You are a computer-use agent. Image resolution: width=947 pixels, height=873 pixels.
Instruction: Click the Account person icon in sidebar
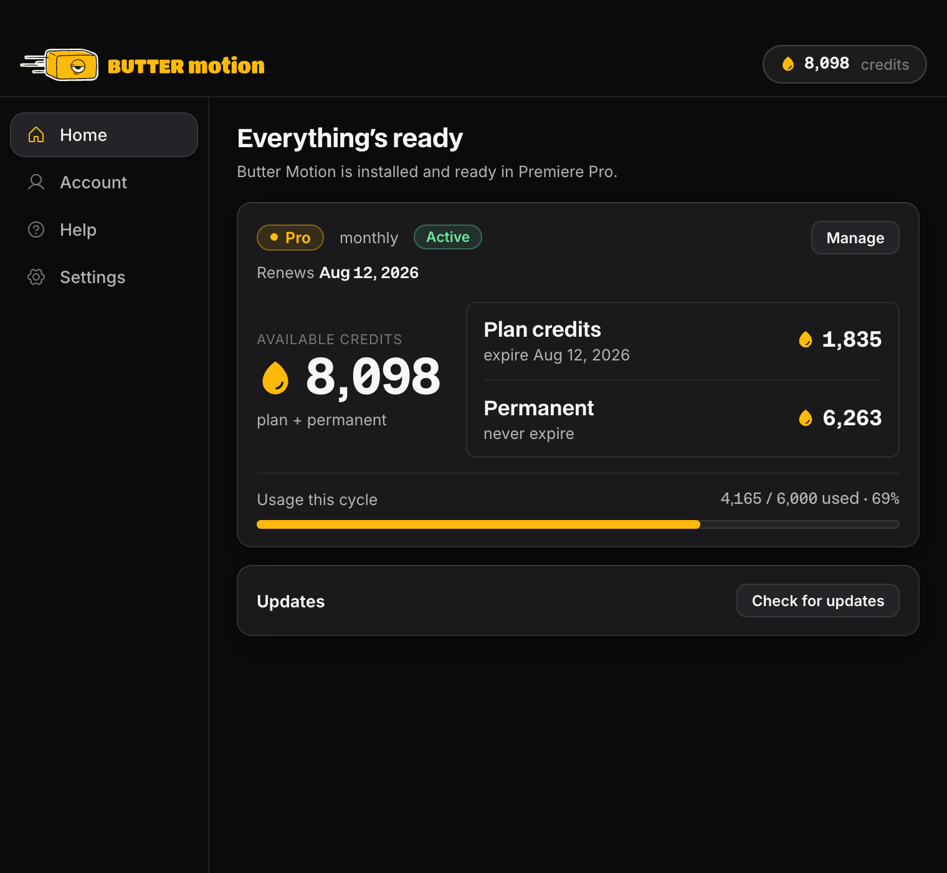pyautogui.click(x=36, y=182)
